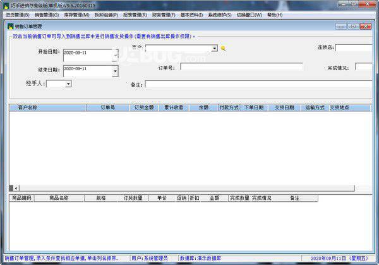Image resolution: width=379 pixels, height=265 pixels.
Task: Sort by 余额 column header
Action: [203, 108]
